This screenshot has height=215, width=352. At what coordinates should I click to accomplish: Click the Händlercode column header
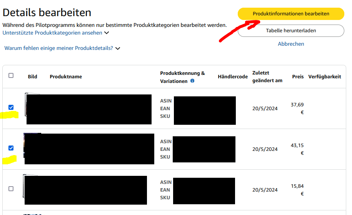[x=233, y=77]
